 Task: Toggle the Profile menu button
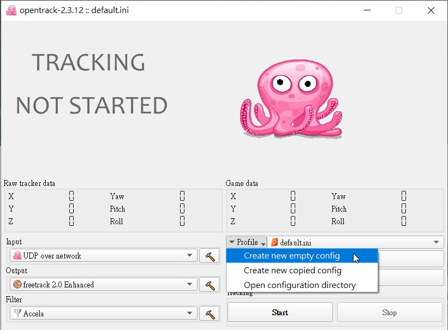pyautogui.click(x=247, y=242)
